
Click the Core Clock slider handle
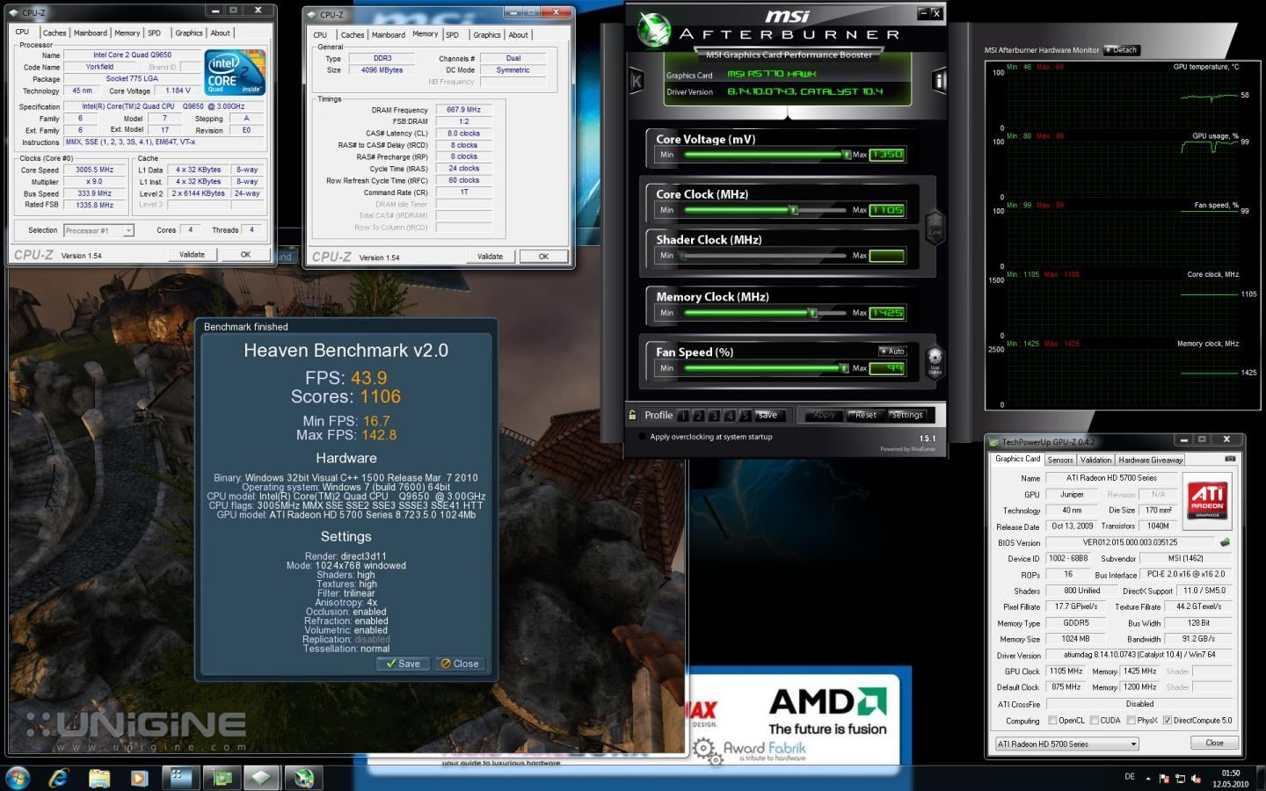click(793, 210)
